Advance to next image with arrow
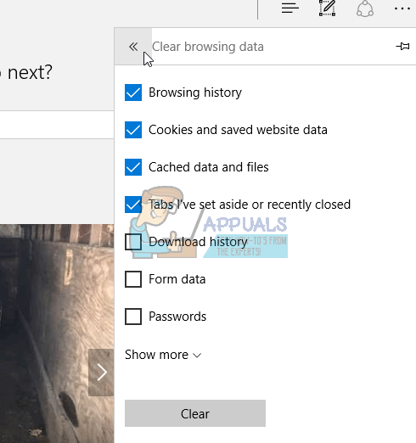 click(101, 372)
